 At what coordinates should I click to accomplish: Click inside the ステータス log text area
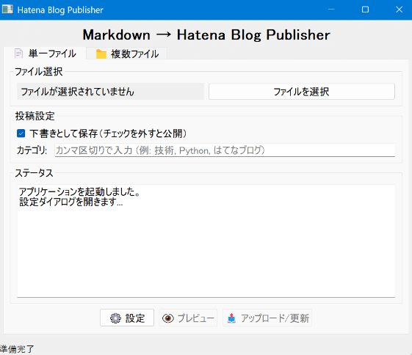206,241
